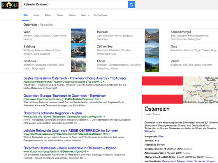Click the Reiseziele breadcrumb text
The width and height of the screenshot is (218, 163).
46,25
